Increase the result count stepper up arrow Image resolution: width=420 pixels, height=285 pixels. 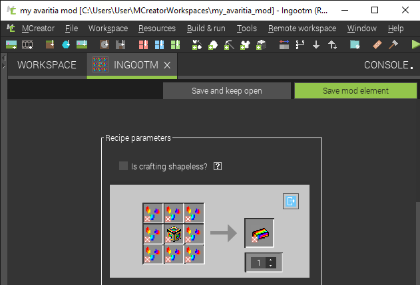270,260
